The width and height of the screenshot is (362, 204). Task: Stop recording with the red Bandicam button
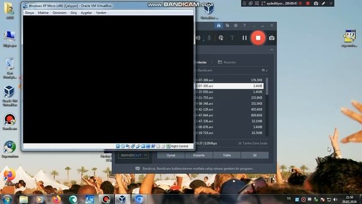[x=258, y=38]
